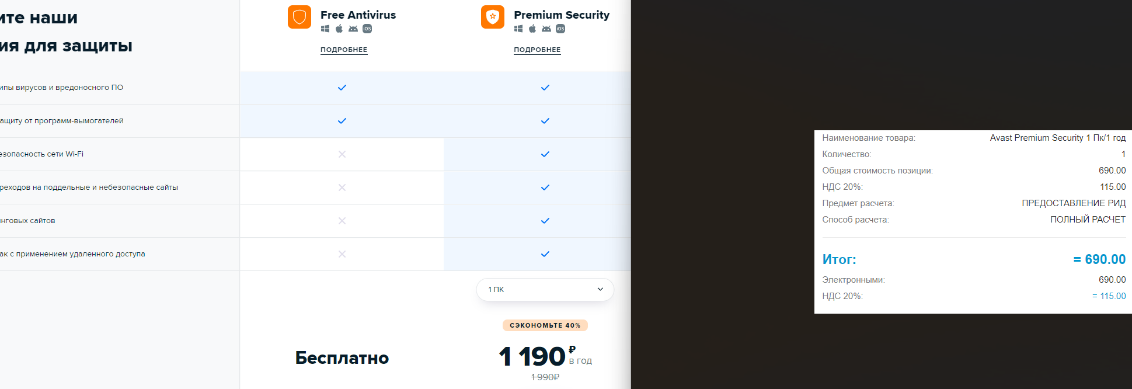Click the Premium Security star shield icon
Viewport: 1132px width, 389px height.
tap(493, 17)
